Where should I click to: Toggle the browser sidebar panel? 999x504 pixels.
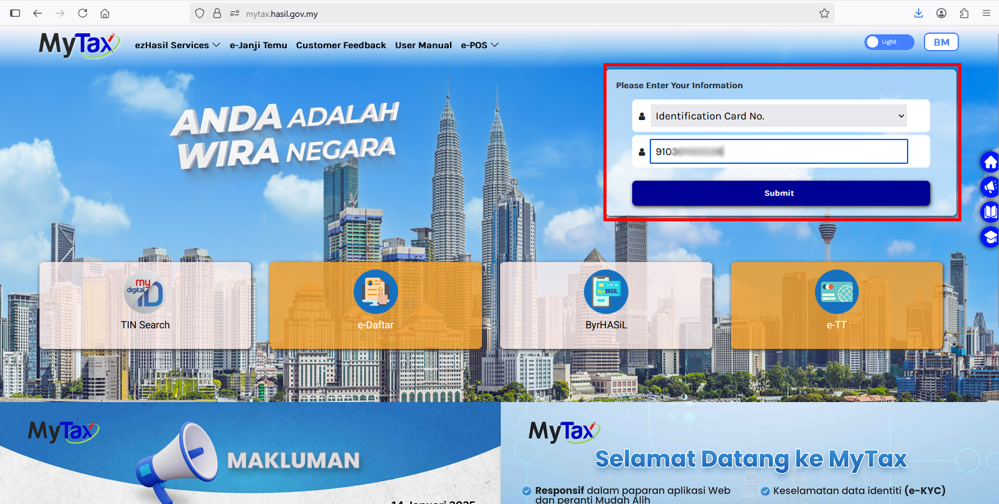pyautogui.click(x=15, y=13)
